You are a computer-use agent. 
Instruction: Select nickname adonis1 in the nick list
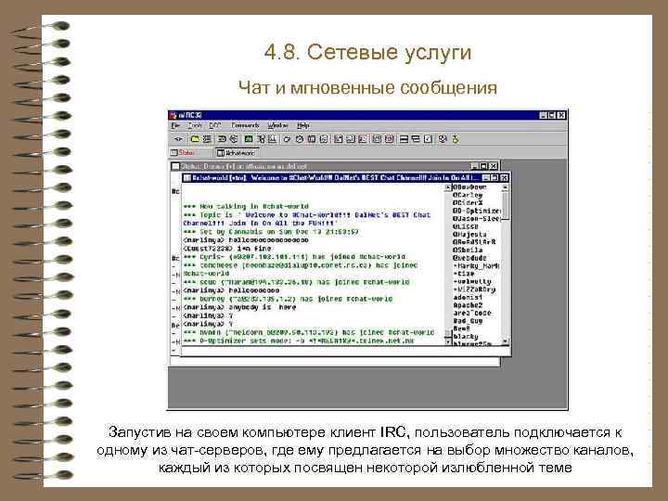468,298
